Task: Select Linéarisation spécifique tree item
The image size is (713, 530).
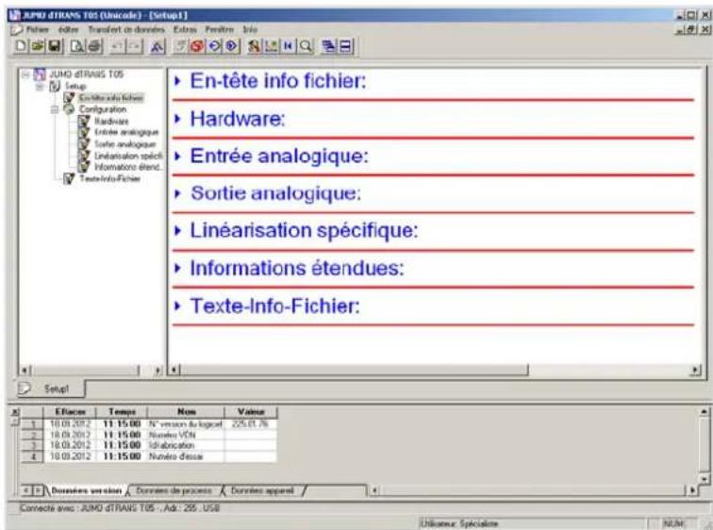Action: (128, 156)
